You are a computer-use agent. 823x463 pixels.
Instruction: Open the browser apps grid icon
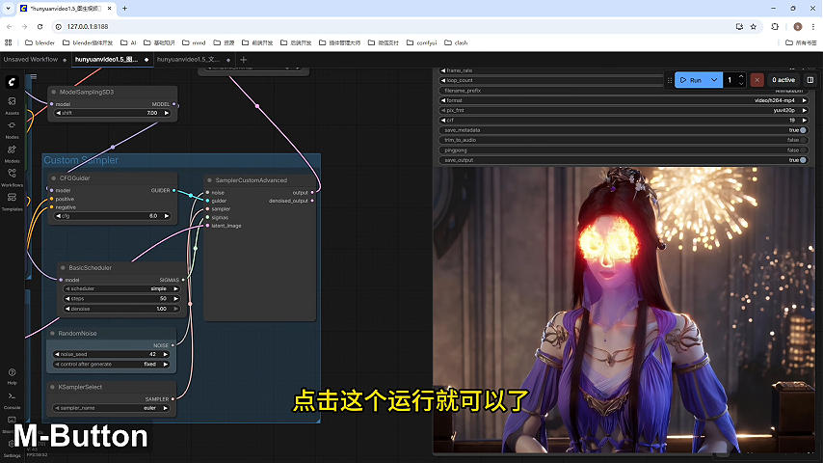(x=9, y=42)
